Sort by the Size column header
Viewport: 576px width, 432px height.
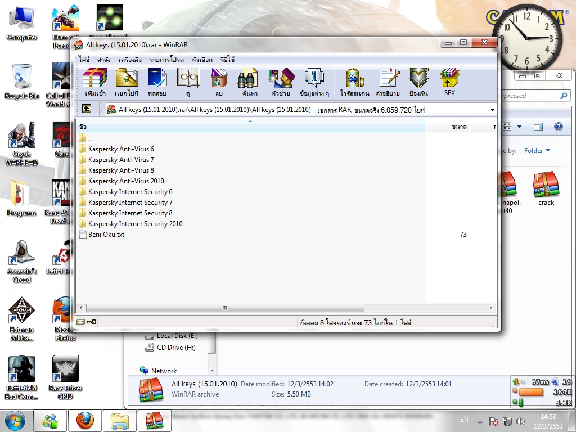click(x=447, y=127)
